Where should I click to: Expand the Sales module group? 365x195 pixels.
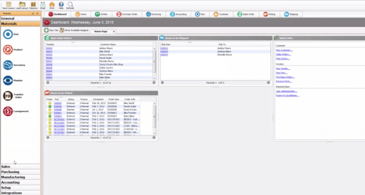tap(20, 166)
